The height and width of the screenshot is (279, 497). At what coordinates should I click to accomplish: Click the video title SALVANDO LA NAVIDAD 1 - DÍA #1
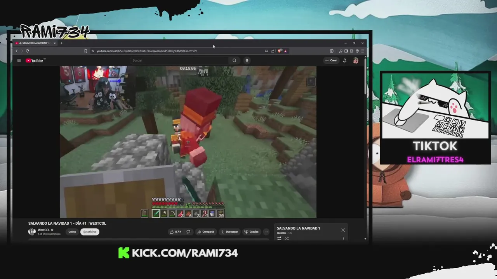[x=67, y=223]
